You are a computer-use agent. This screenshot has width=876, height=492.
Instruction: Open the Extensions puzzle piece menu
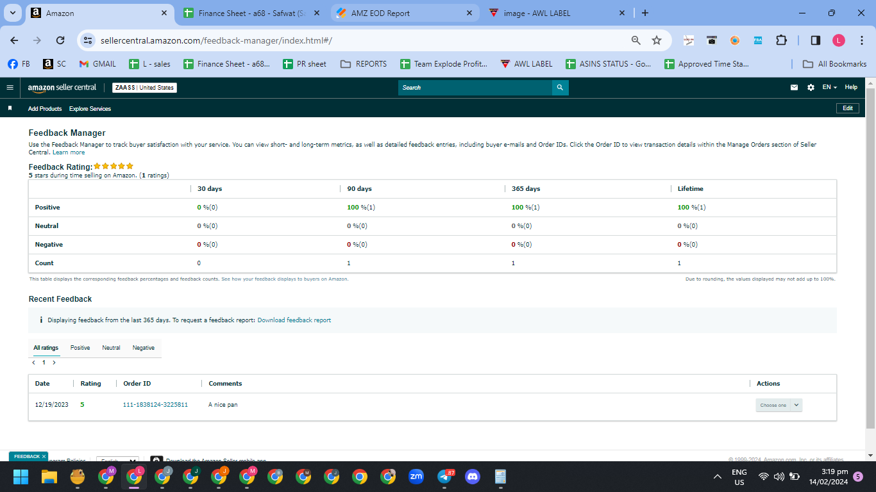pyautogui.click(x=781, y=40)
